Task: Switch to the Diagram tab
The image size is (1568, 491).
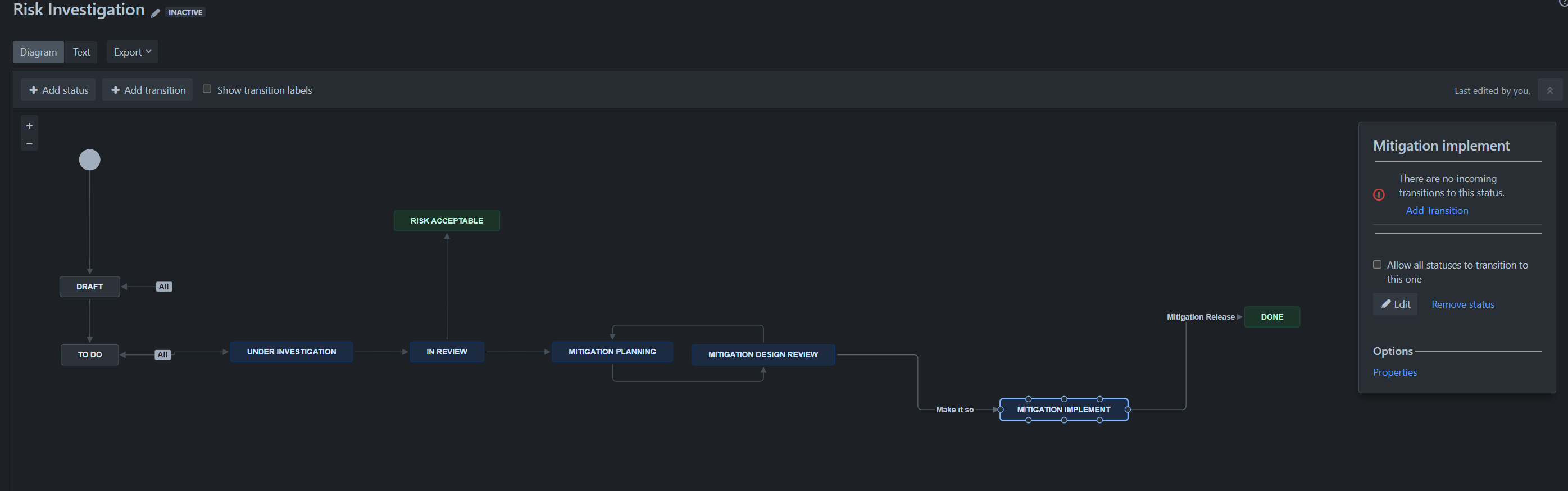Action: click(38, 52)
